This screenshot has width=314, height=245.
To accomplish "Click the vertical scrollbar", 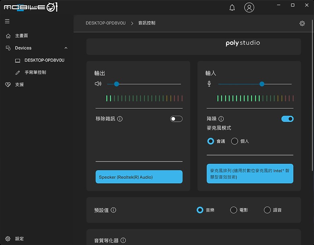I will point(312,95).
